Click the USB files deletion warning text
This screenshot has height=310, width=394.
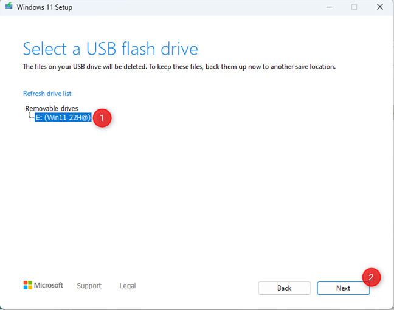(x=179, y=67)
